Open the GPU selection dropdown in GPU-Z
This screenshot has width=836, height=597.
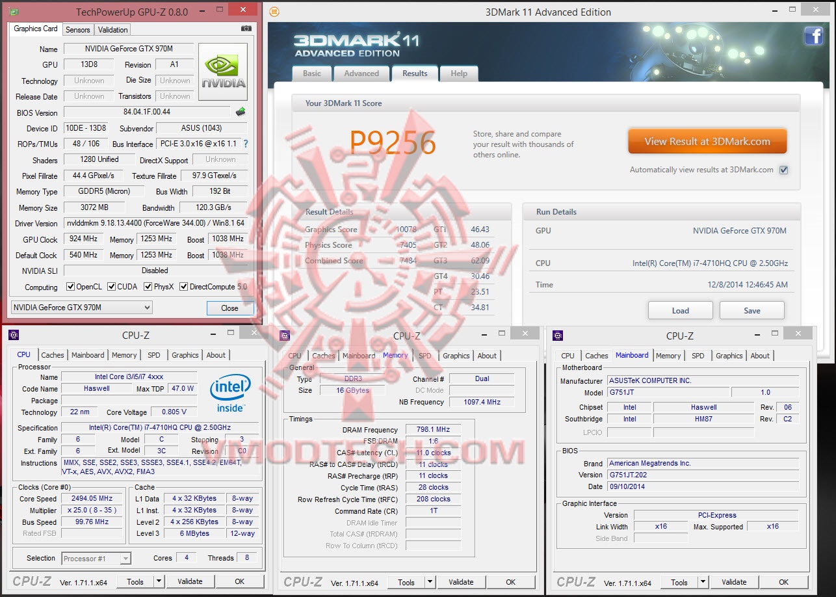82,308
